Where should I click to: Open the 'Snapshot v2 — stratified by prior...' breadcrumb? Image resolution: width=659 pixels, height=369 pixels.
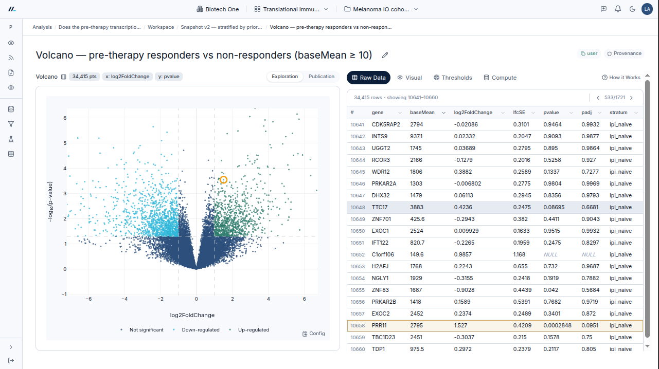[222, 27]
